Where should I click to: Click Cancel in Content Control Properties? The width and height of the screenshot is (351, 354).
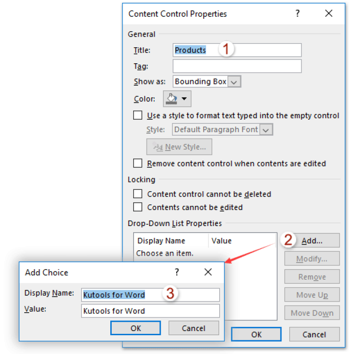[x=314, y=334]
